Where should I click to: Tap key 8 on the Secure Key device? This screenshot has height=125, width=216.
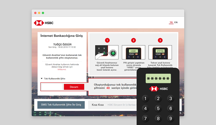[158, 118]
